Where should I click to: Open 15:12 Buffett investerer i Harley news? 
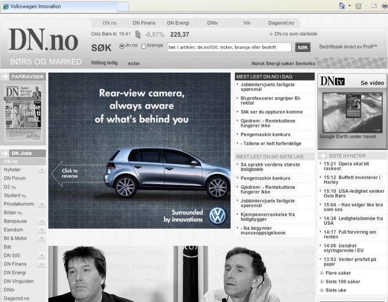[x=352, y=180]
